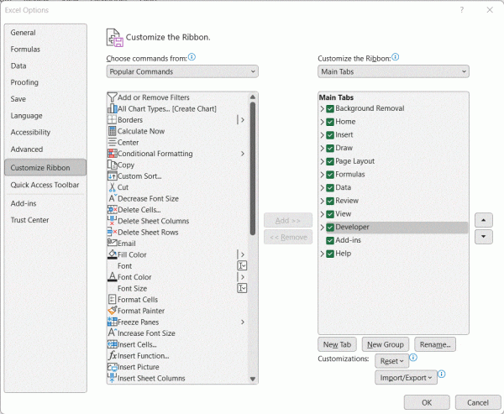Screen dimensions: 504x414
Task: Click the New Tab button
Action: 337,344
